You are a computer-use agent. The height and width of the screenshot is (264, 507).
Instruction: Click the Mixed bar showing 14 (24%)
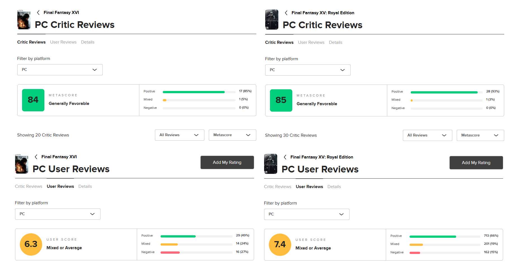click(x=197, y=244)
